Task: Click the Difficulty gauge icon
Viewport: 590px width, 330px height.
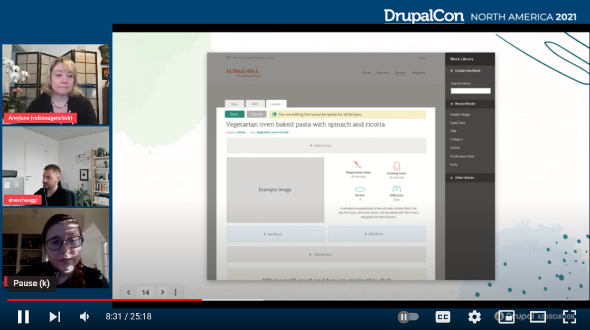Action: coord(397,189)
